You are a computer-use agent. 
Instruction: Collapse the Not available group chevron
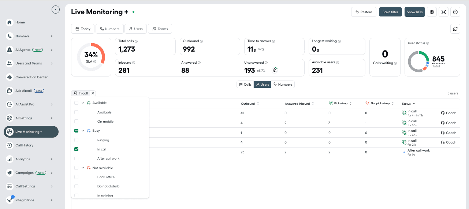pos(83,168)
